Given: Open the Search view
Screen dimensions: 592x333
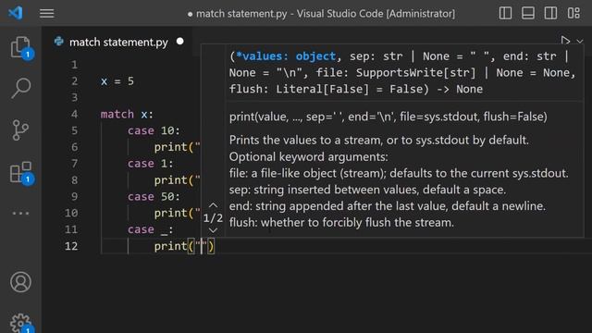Looking at the screenshot, I should coord(20,88).
